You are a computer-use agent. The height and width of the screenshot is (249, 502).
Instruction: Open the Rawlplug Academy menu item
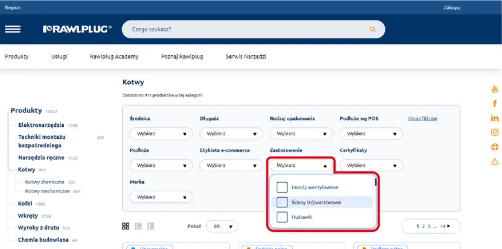114,56
